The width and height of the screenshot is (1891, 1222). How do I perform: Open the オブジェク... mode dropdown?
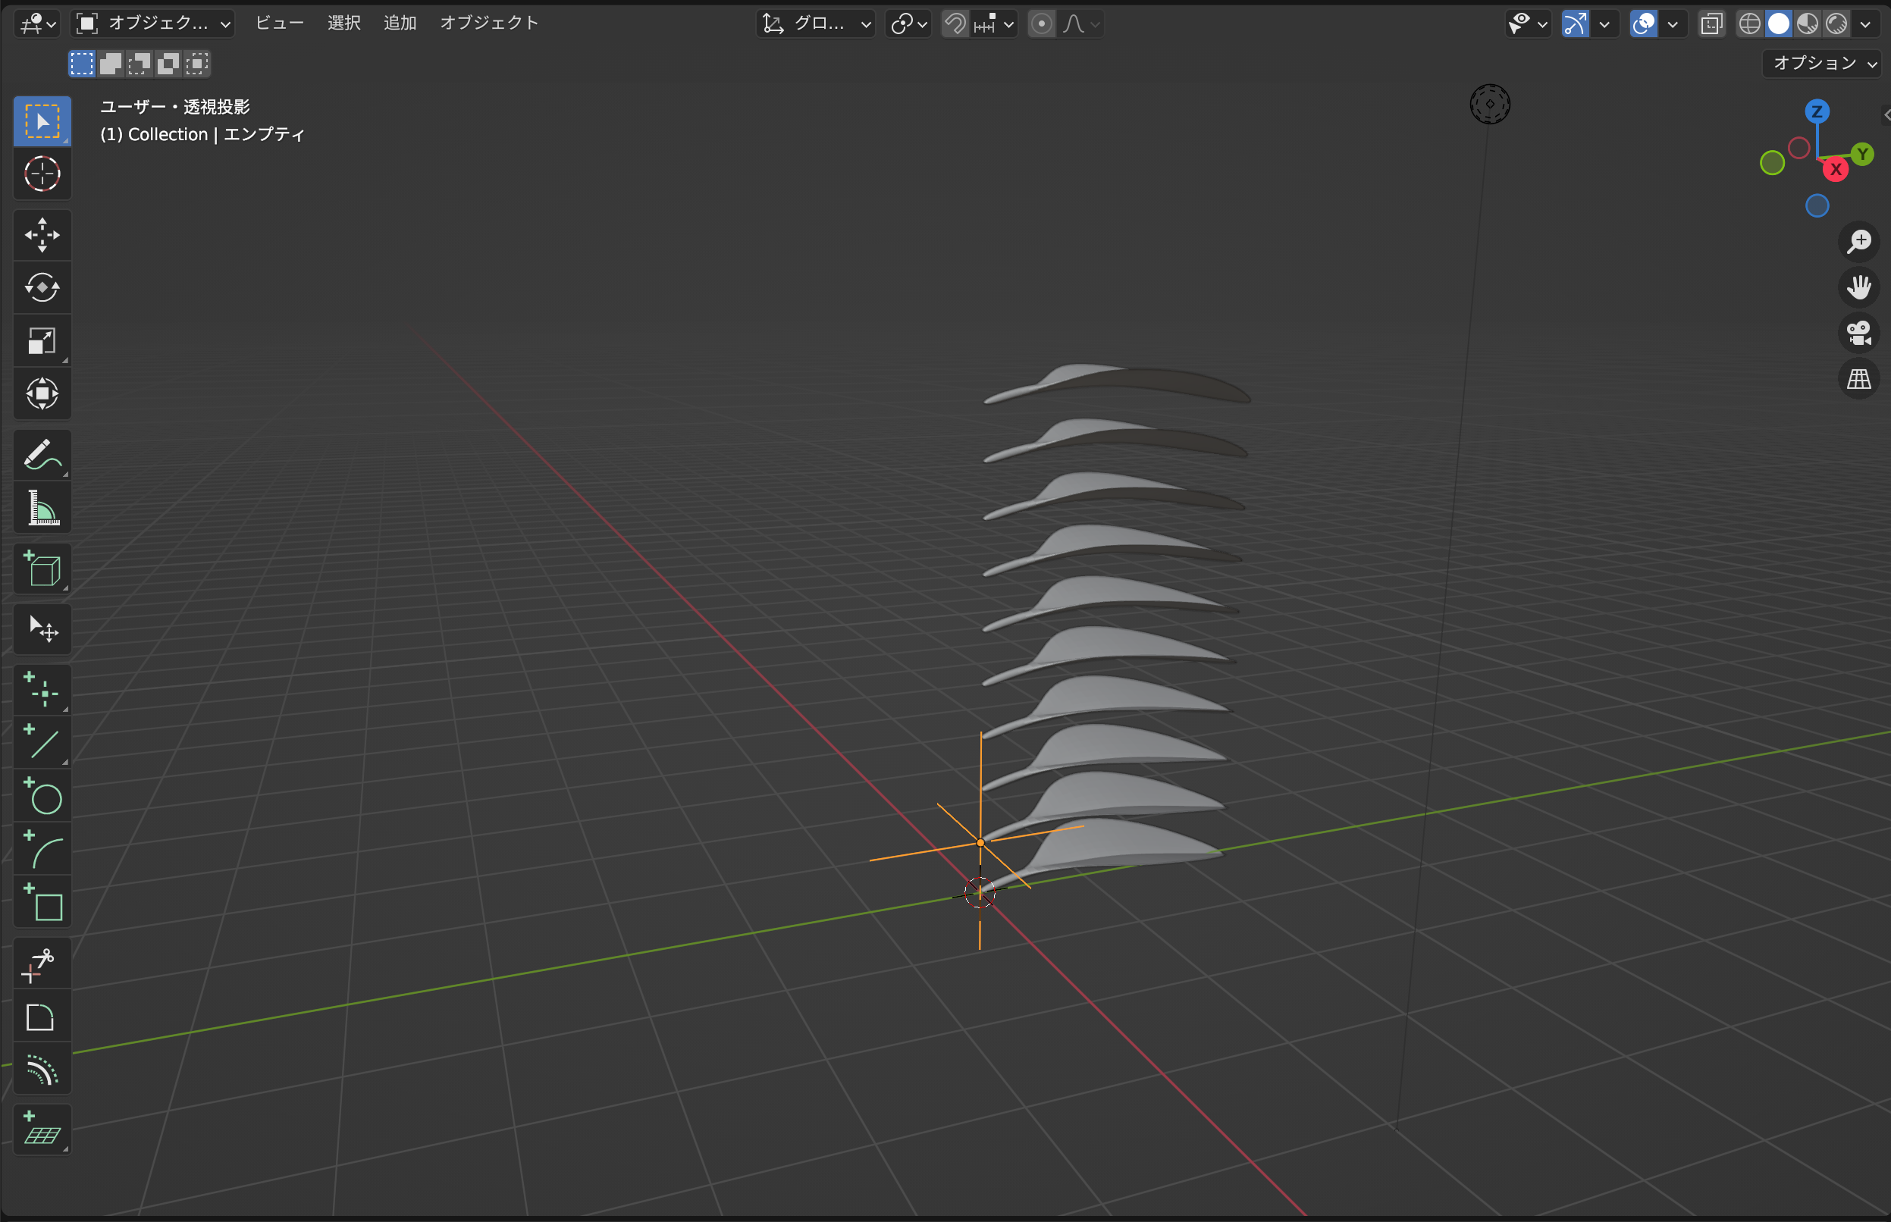tap(153, 23)
